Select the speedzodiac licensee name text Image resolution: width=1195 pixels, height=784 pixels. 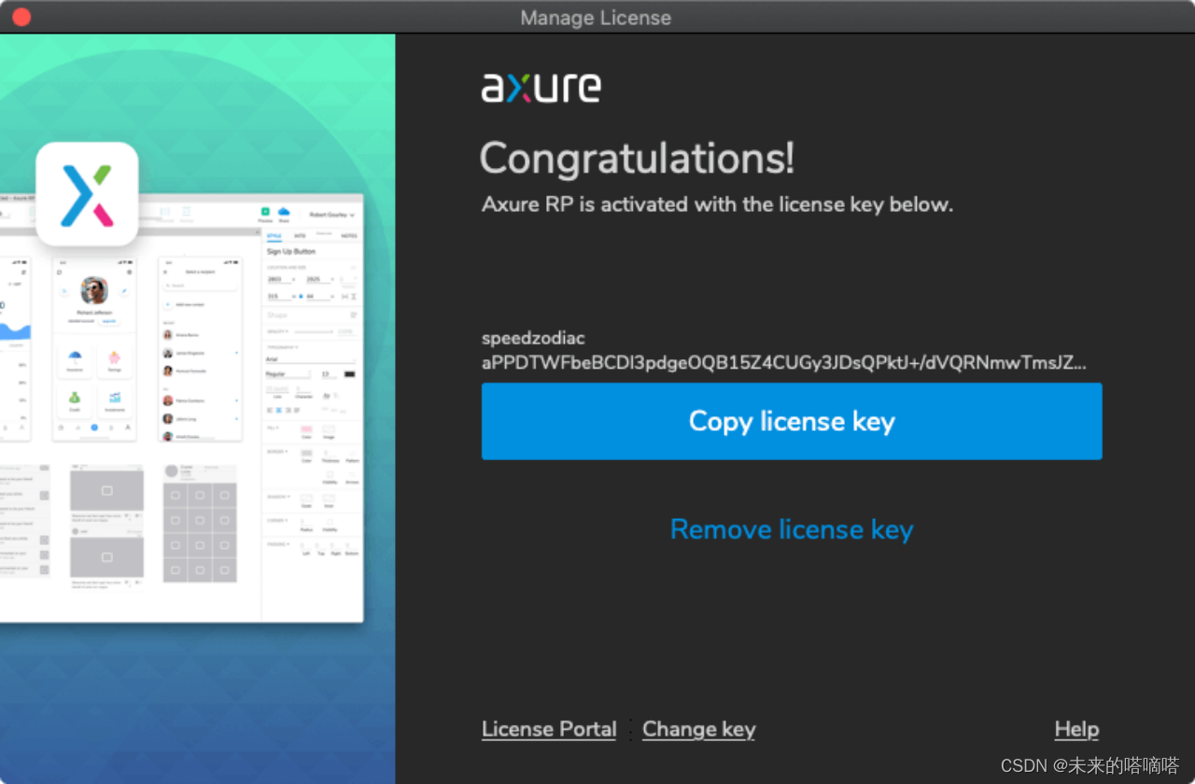click(x=533, y=338)
